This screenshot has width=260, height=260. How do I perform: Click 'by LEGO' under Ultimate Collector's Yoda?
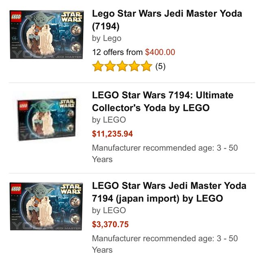[x=109, y=120]
